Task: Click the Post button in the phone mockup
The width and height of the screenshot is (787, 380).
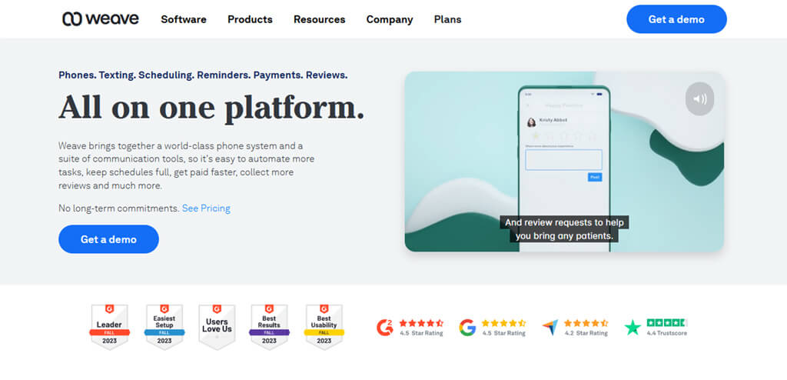Action: (595, 178)
